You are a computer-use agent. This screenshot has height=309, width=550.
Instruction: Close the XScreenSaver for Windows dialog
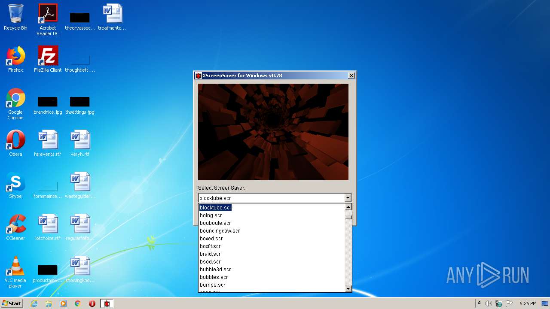click(x=351, y=76)
